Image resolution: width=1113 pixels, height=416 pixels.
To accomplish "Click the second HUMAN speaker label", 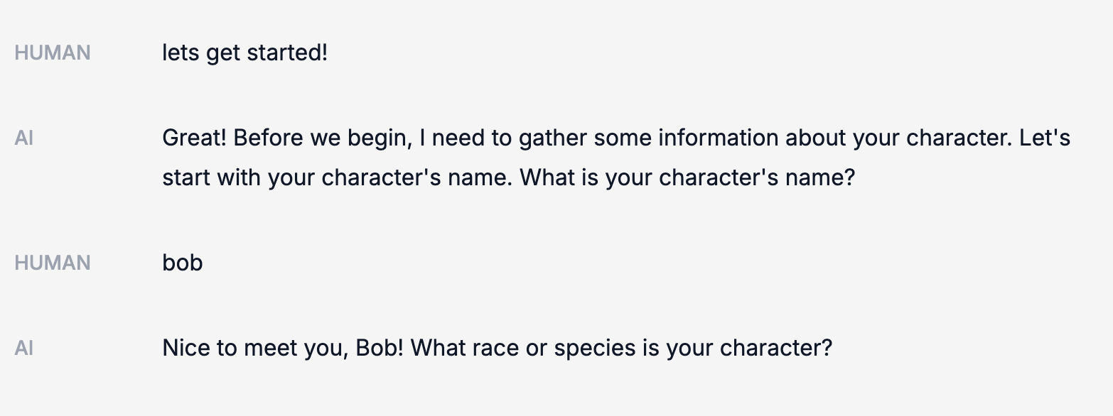I will pyautogui.click(x=53, y=263).
